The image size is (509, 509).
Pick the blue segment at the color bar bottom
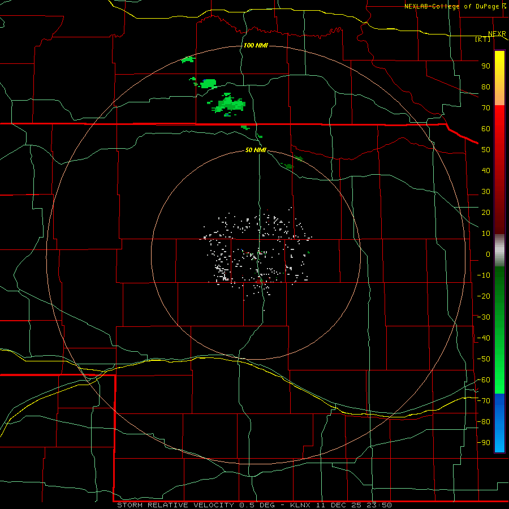(499, 423)
